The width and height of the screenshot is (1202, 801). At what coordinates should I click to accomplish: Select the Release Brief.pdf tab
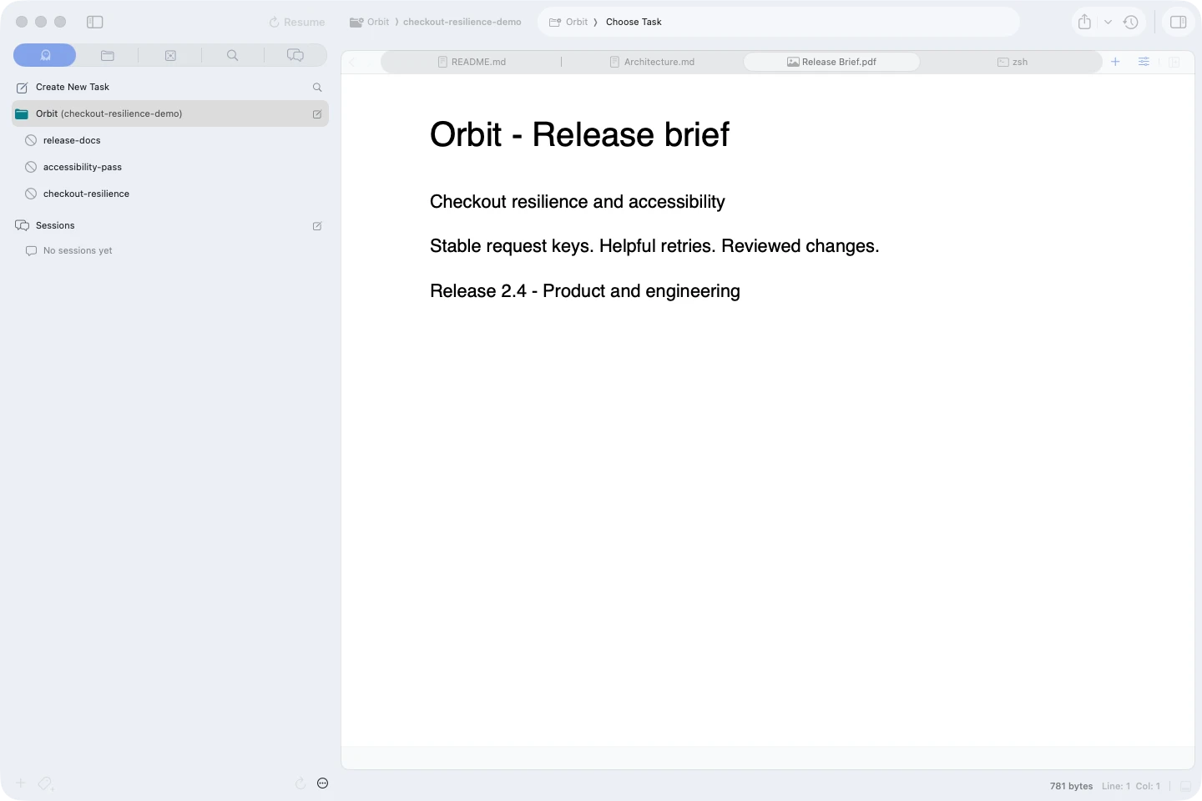point(831,62)
